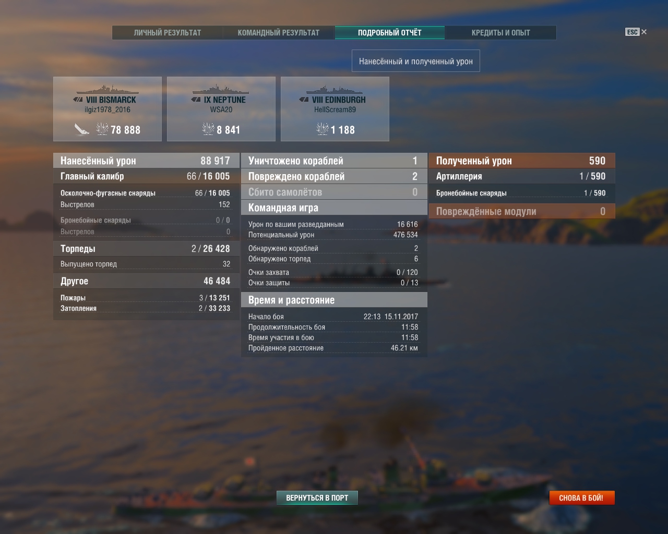
Task: Click player name HellScream89
Action: (x=335, y=110)
